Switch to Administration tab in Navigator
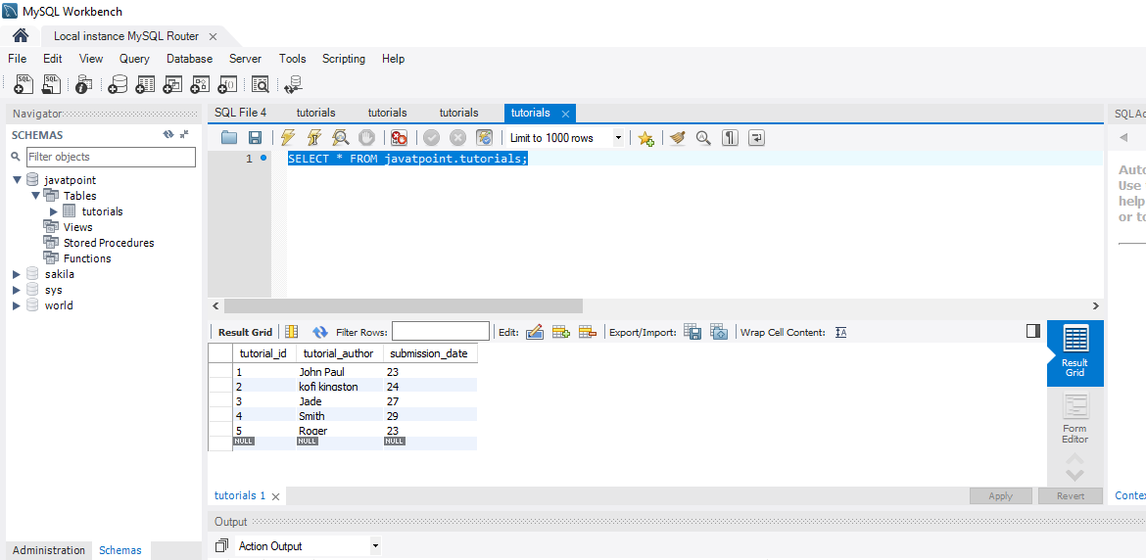This screenshot has width=1146, height=560. (x=49, y=550)
